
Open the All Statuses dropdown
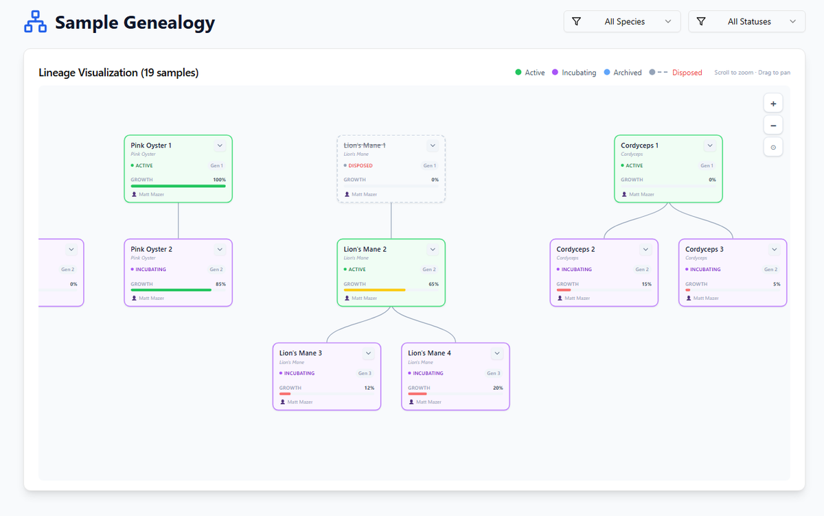click(x=747, y=22)
